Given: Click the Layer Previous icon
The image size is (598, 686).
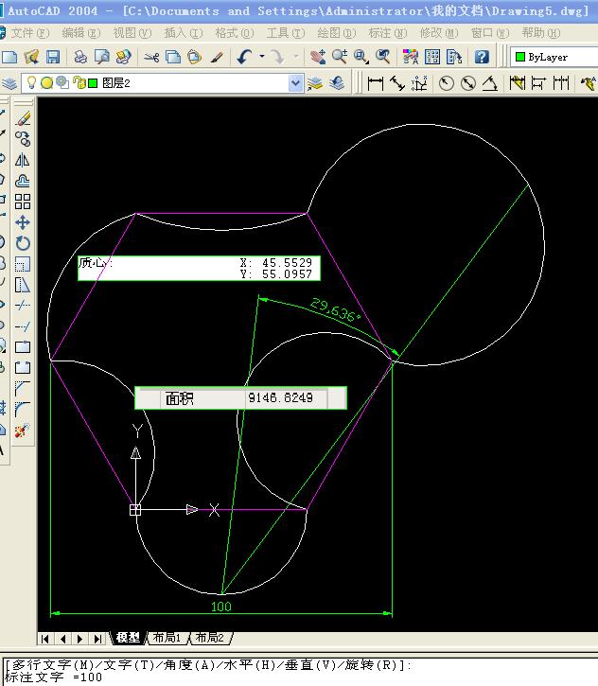Looking at the screenshot, I should (337, 83).
